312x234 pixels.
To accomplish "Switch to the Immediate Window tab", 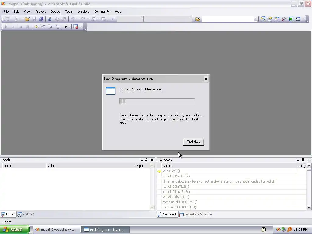I will pyautogui.click(x=196, y=214).
